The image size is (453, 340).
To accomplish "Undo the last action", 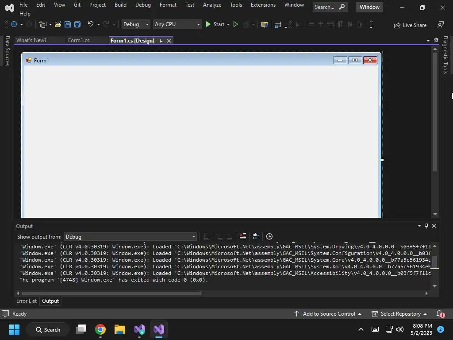I will [x=90, y=25].
